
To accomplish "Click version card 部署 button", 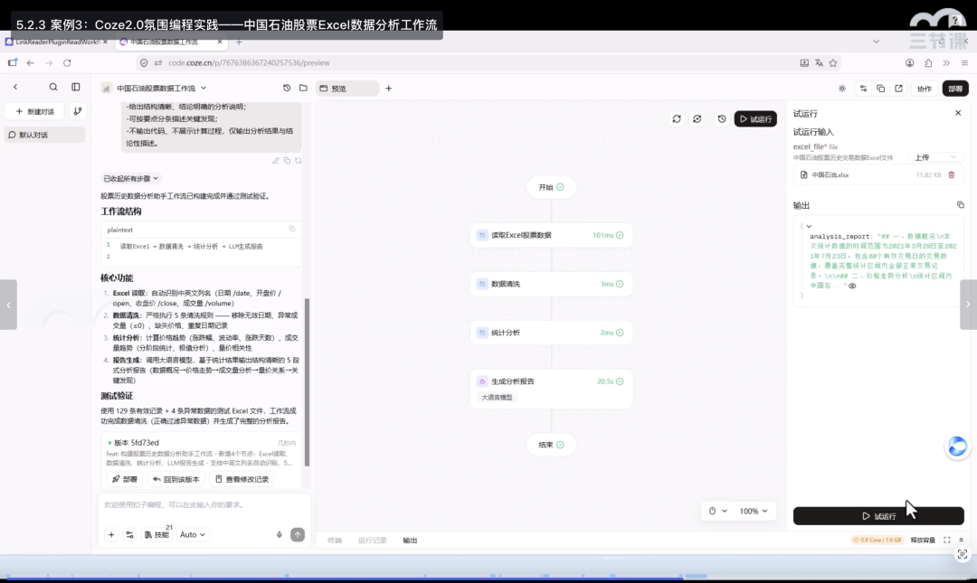I will click(125, 479).
